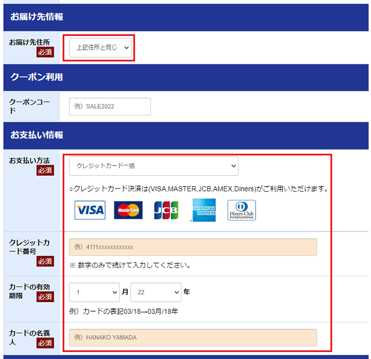The height and width of the screenshot is (359, 371).
Task: Click the 必須 badge under お支払い方法
Action: tap(45, 171)
